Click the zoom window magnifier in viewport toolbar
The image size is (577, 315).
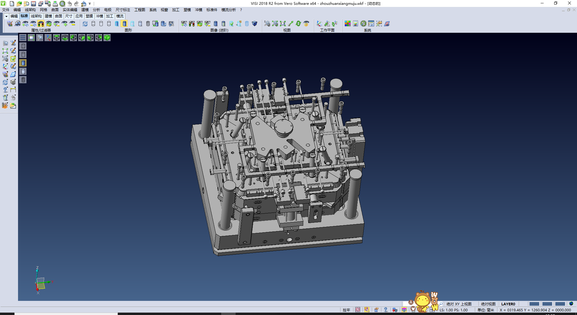point(40,38)
